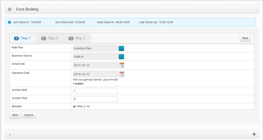This screenshot has height=140, width=263.
Task: Click the Rate Plan Hotelmu Plan field
Action: (x=95, y=49)
